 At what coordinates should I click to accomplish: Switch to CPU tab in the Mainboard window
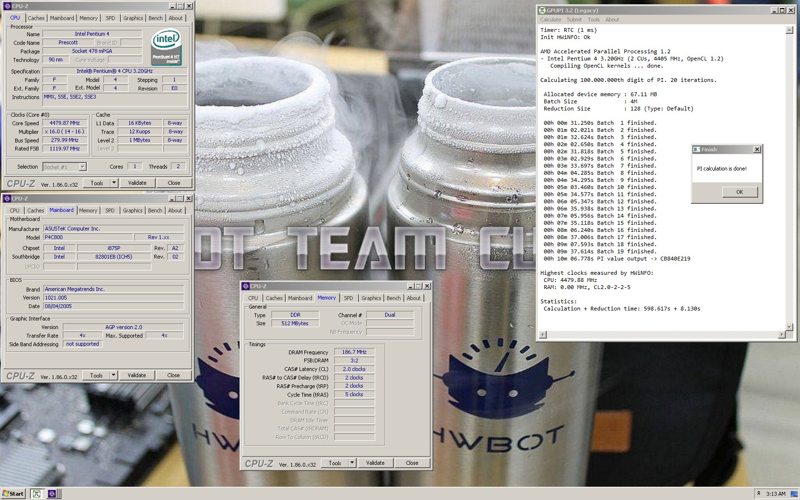[x=15, y=210]
